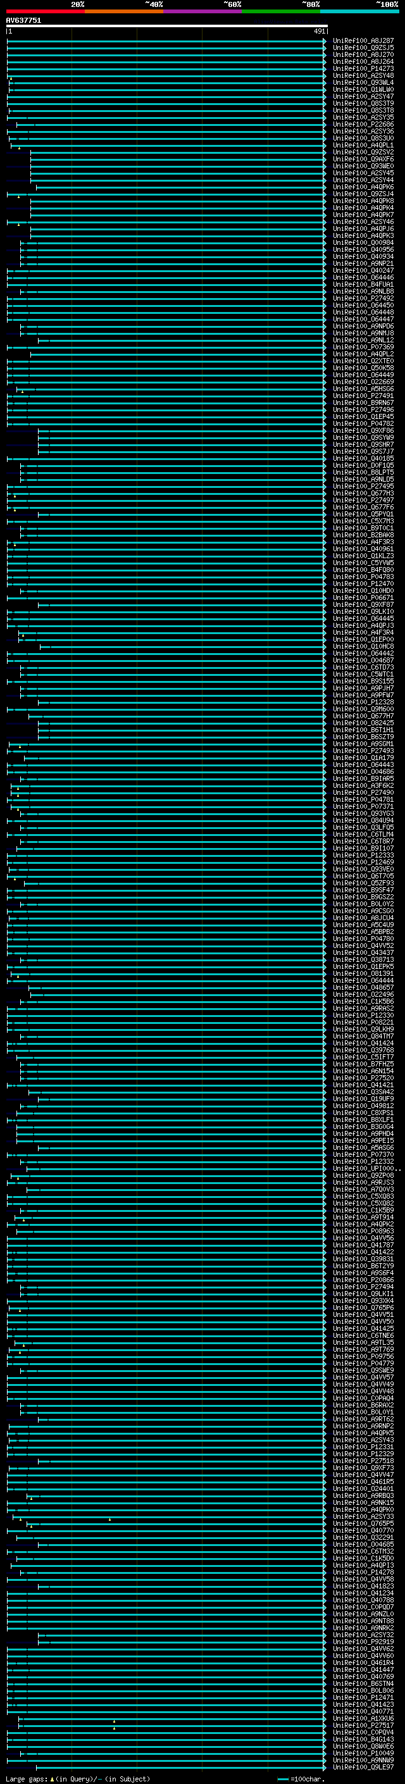
Task: Open hit UniRef100_Q9ZSJ5
Action: 363,48
